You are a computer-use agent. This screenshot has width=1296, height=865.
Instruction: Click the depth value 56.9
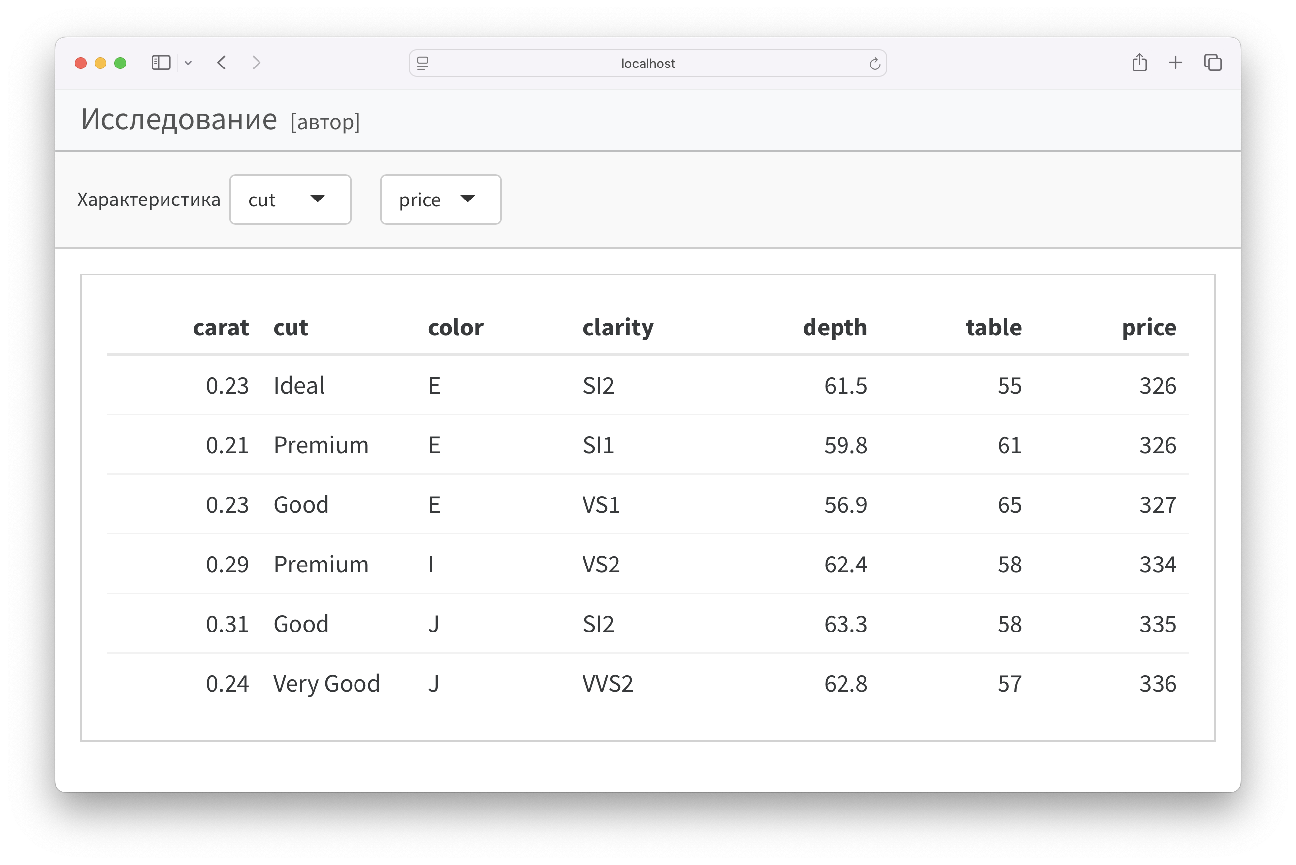[x=845, y=505]
